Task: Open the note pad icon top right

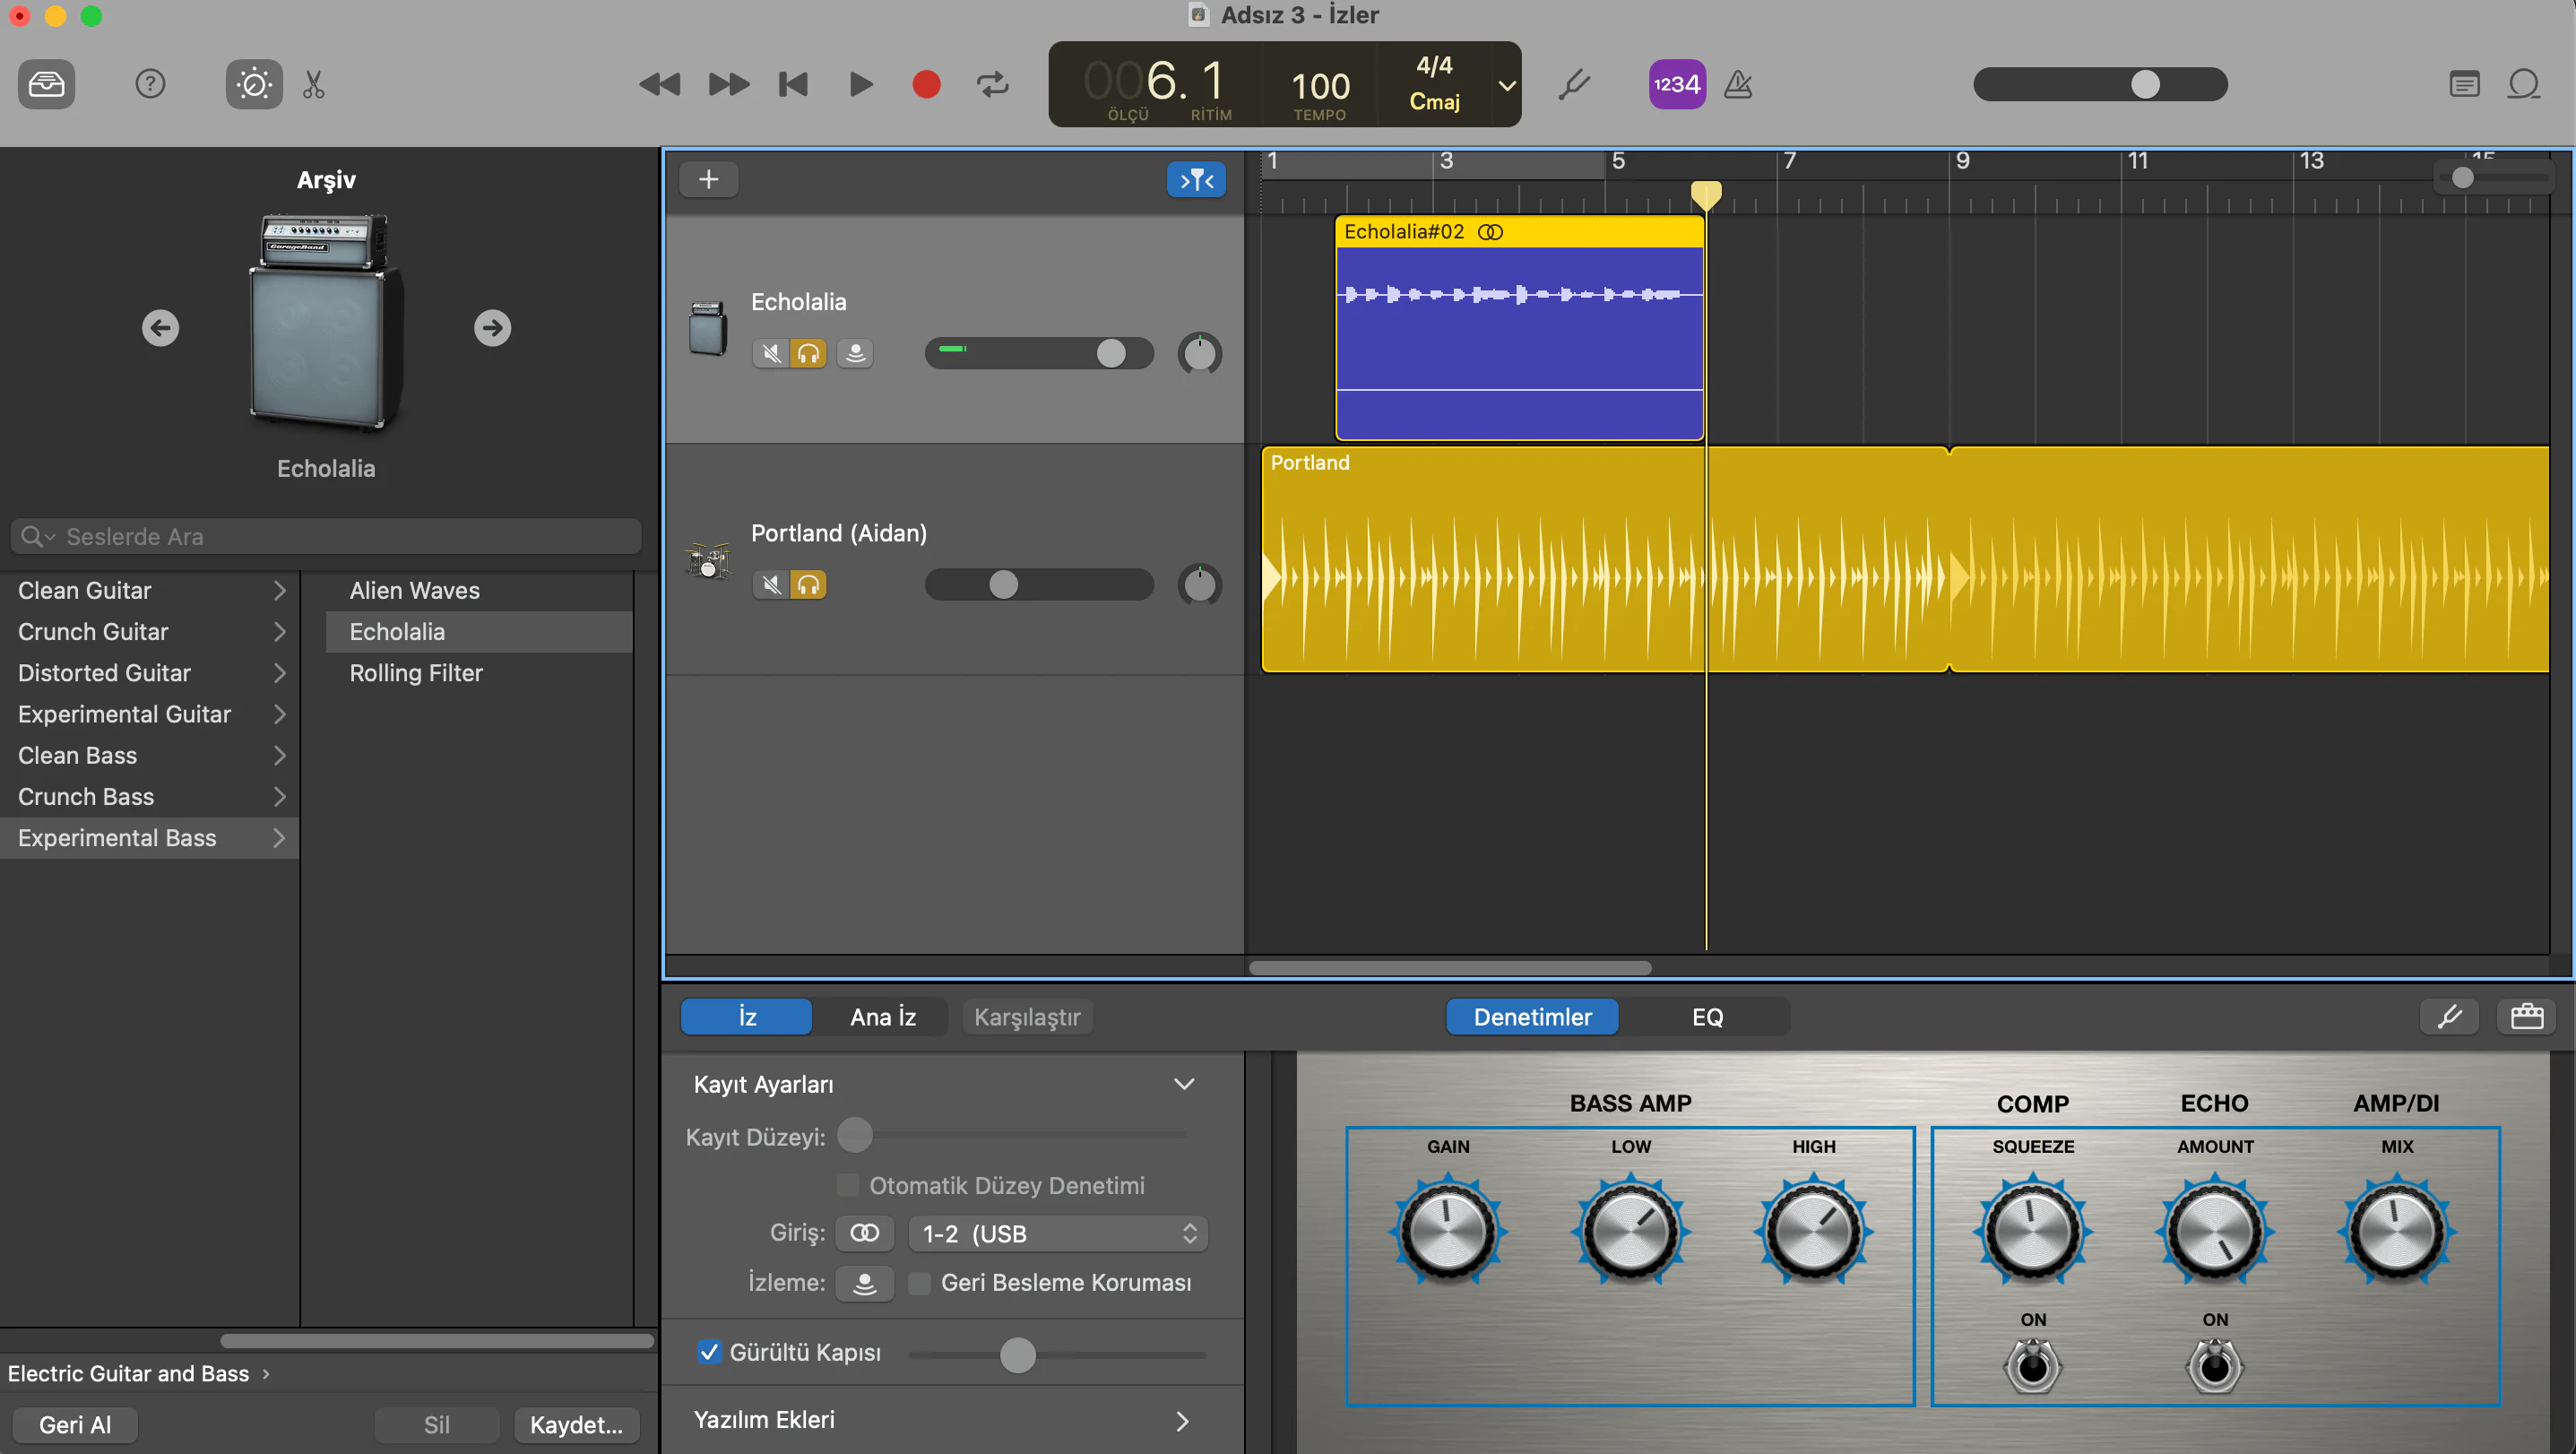Action: (2464, 84)
